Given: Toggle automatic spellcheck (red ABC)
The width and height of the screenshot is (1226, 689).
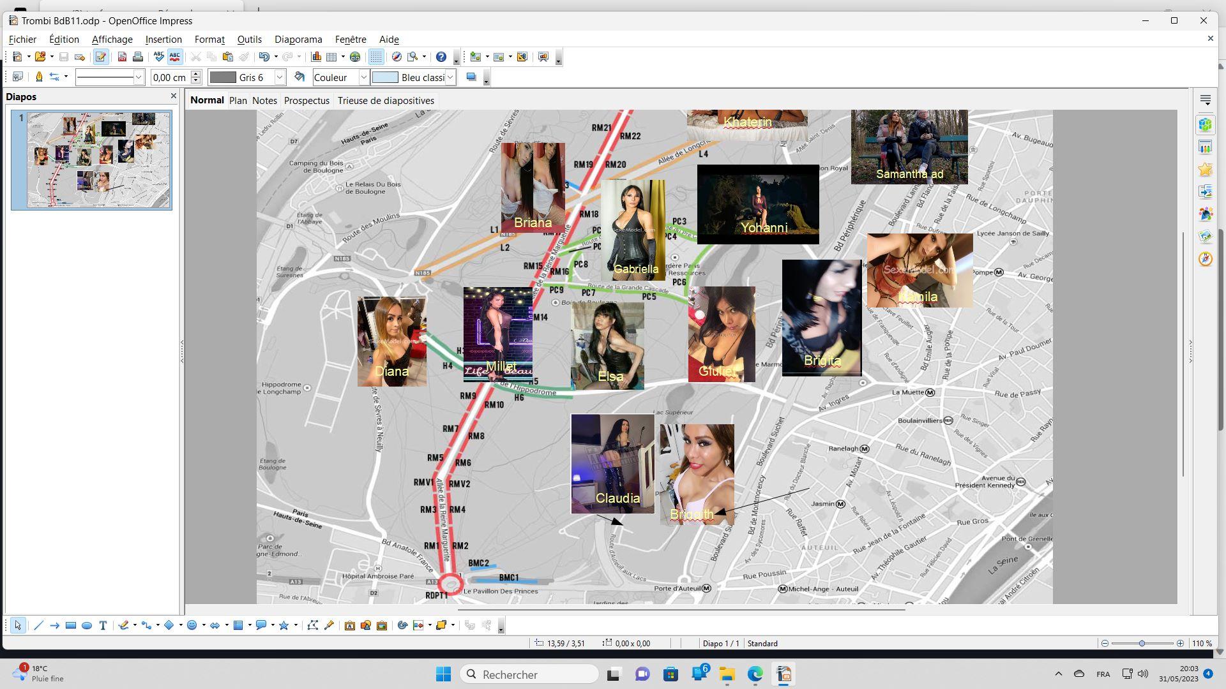Looking at the screenshot, I should (174, 57).
